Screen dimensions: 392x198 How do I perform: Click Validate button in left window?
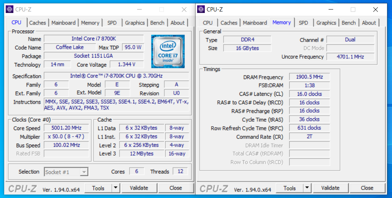(139, 188)
